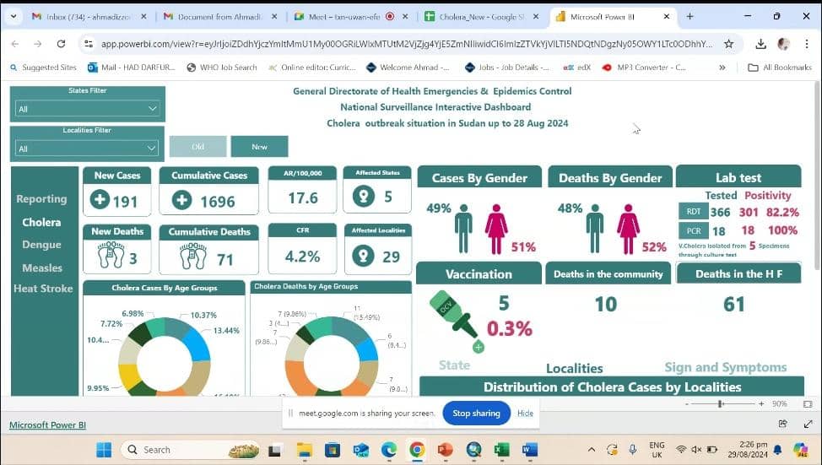
Task: Toggle the New data view button
Action: (259, 146)
